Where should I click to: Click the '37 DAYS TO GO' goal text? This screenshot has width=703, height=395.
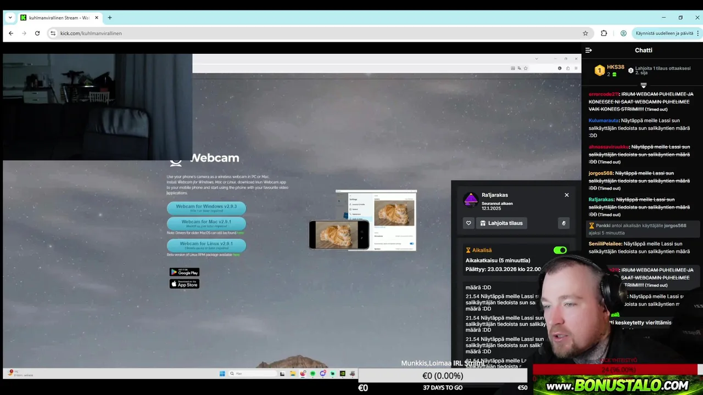click(443, 388)
